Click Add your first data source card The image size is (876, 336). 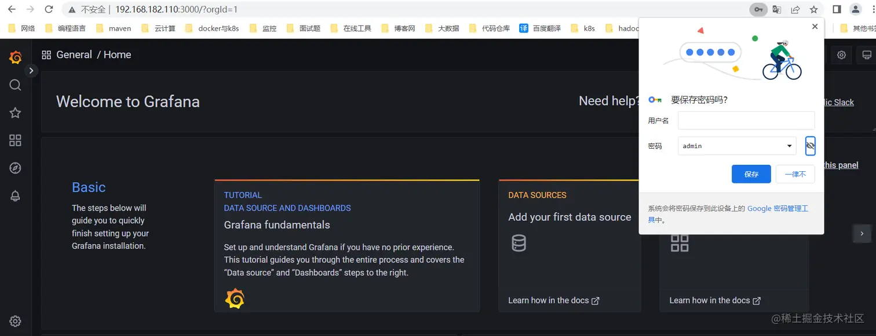pos(570,246)
